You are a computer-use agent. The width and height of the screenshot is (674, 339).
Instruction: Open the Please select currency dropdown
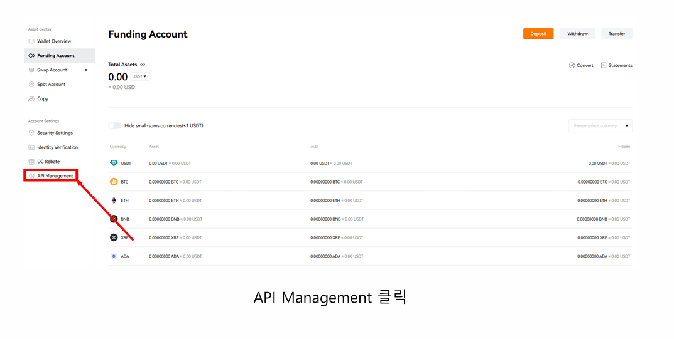pyautogui.click(x=600, y=125)
